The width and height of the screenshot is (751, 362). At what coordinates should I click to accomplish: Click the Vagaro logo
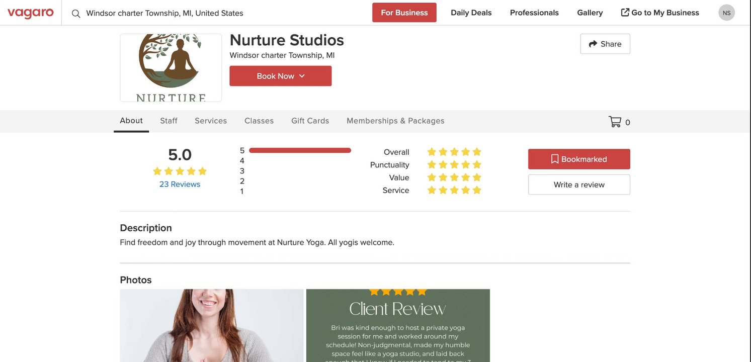(31, 13)
